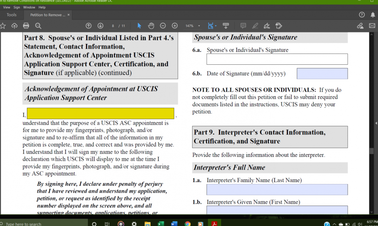Open the Fill and Sign pen tool
Viewport: 378px width, 226px height.
[267, 26]
